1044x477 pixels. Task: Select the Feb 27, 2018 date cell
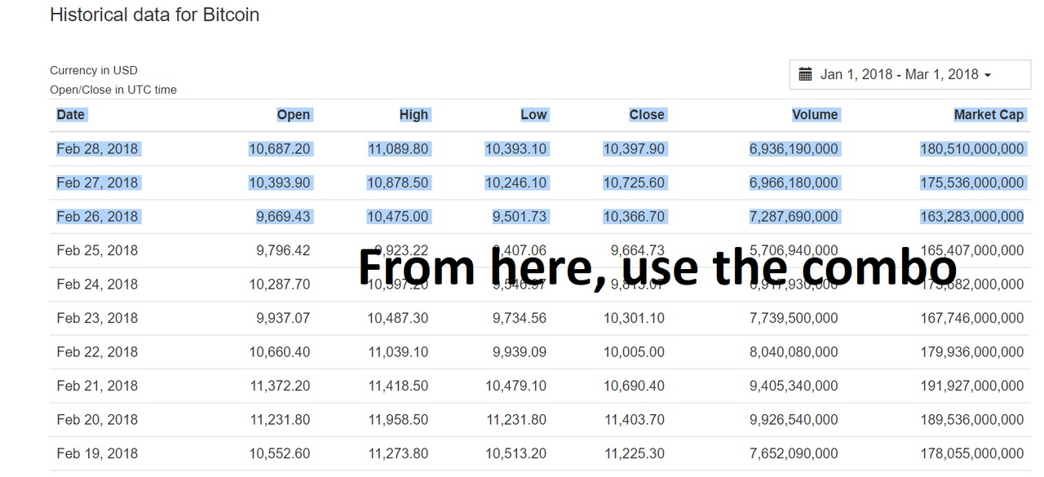(97, 183)
